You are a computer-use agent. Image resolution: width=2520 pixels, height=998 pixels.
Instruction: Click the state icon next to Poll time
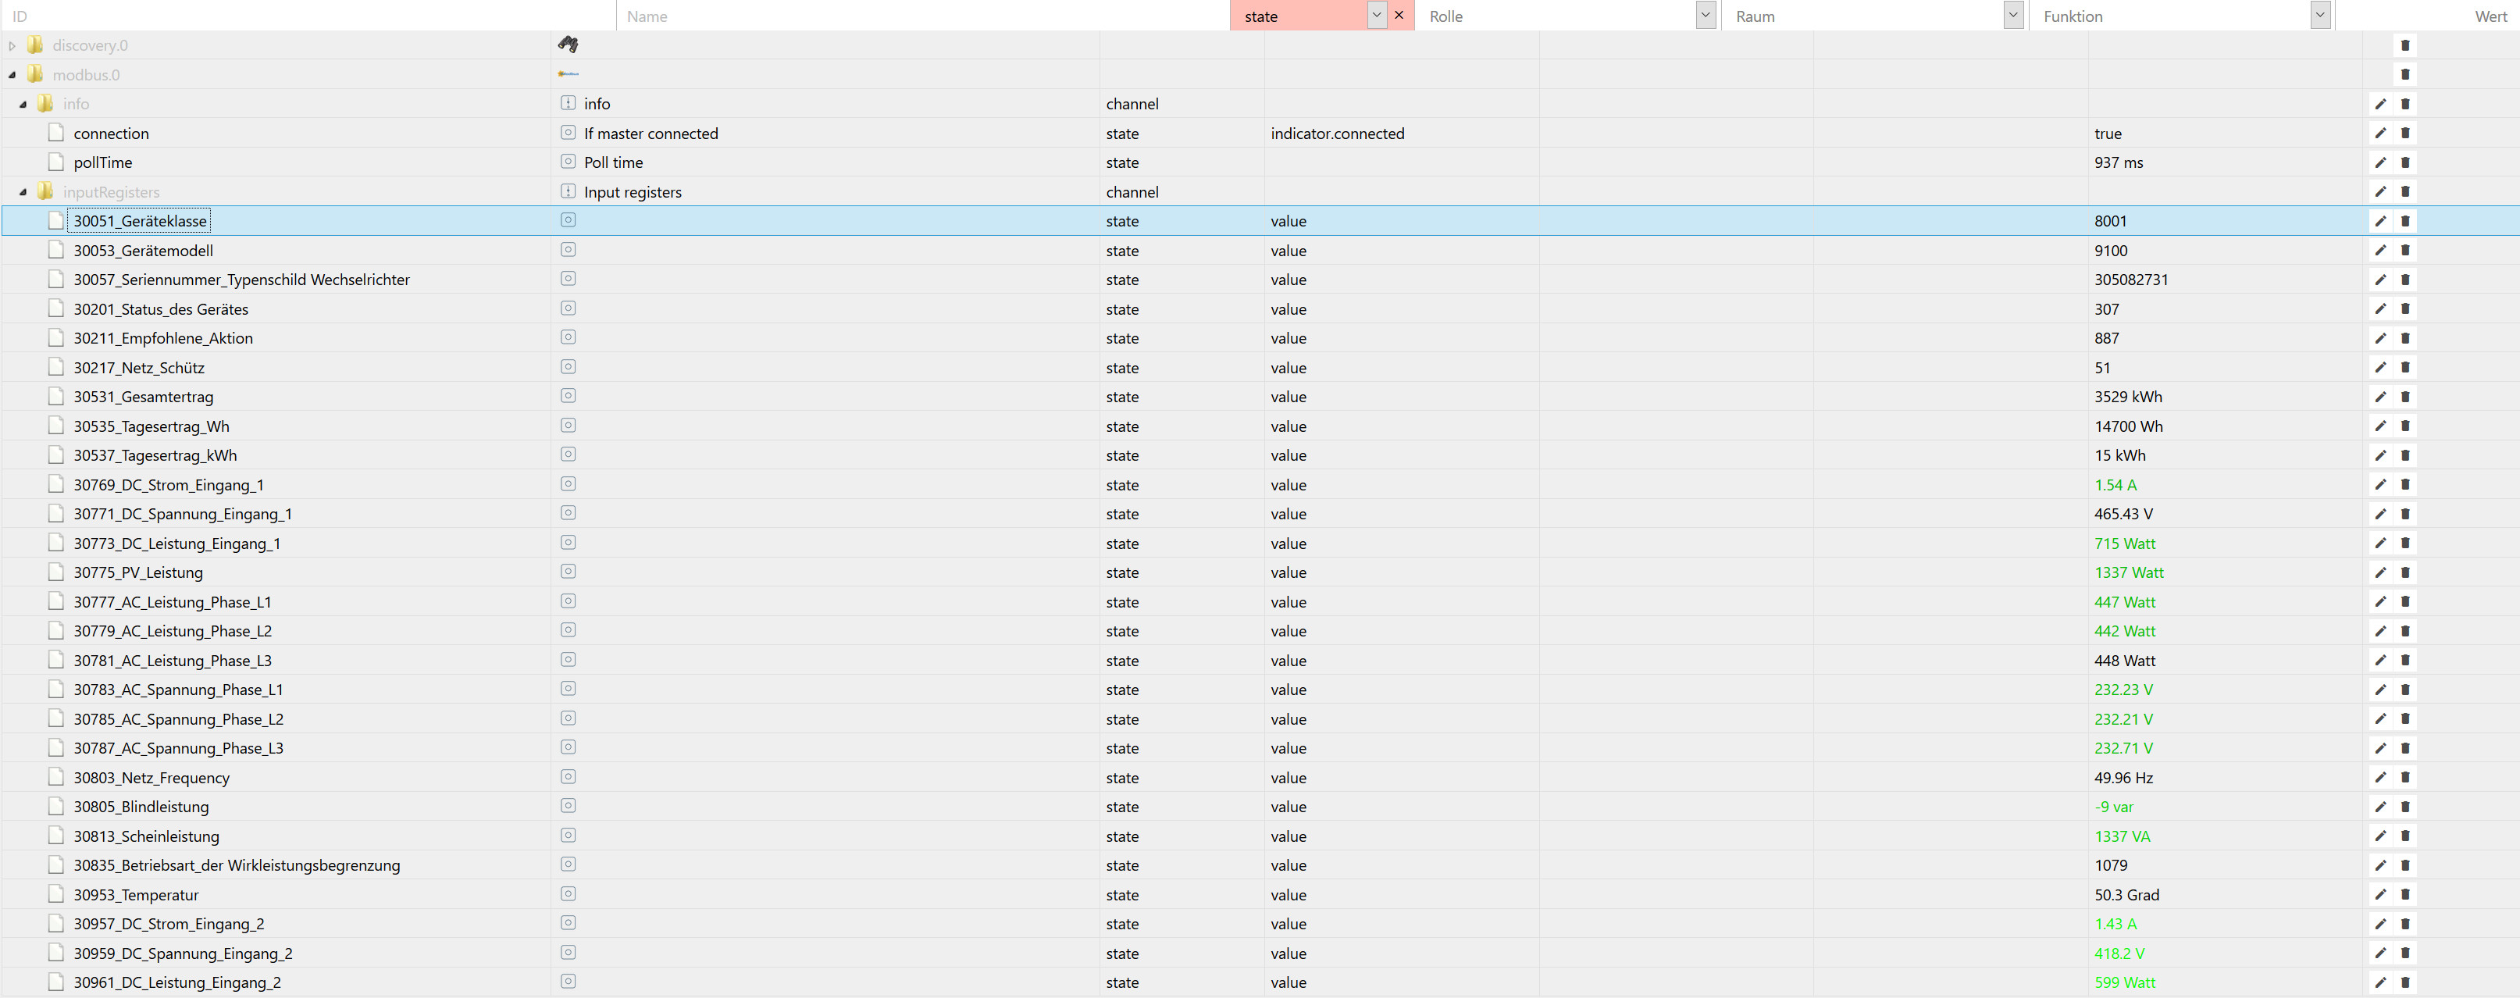click(x=569, y=162)
